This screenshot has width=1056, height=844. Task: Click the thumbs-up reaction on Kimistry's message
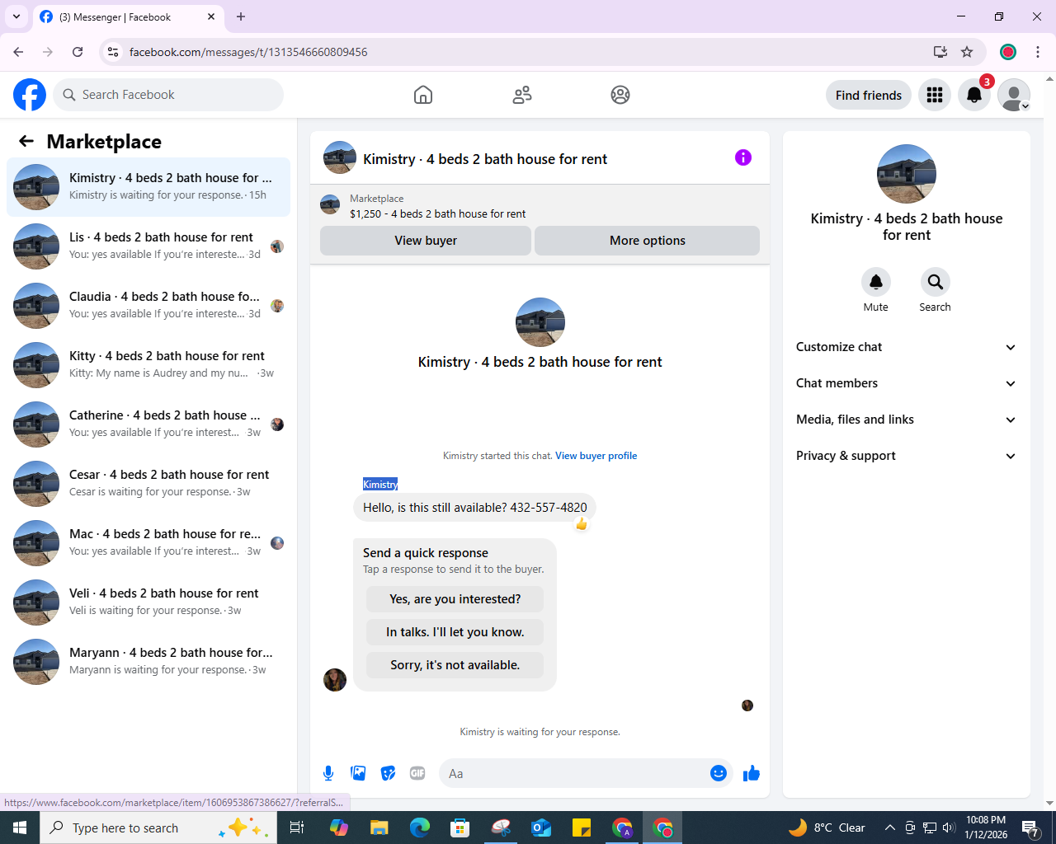pyautogui.click(x=582, y=524)
